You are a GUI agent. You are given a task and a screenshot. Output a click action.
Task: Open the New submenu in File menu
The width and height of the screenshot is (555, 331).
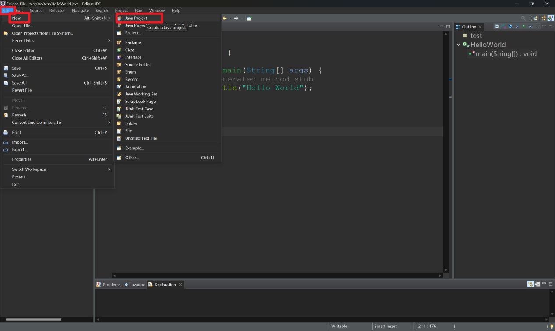57,18
